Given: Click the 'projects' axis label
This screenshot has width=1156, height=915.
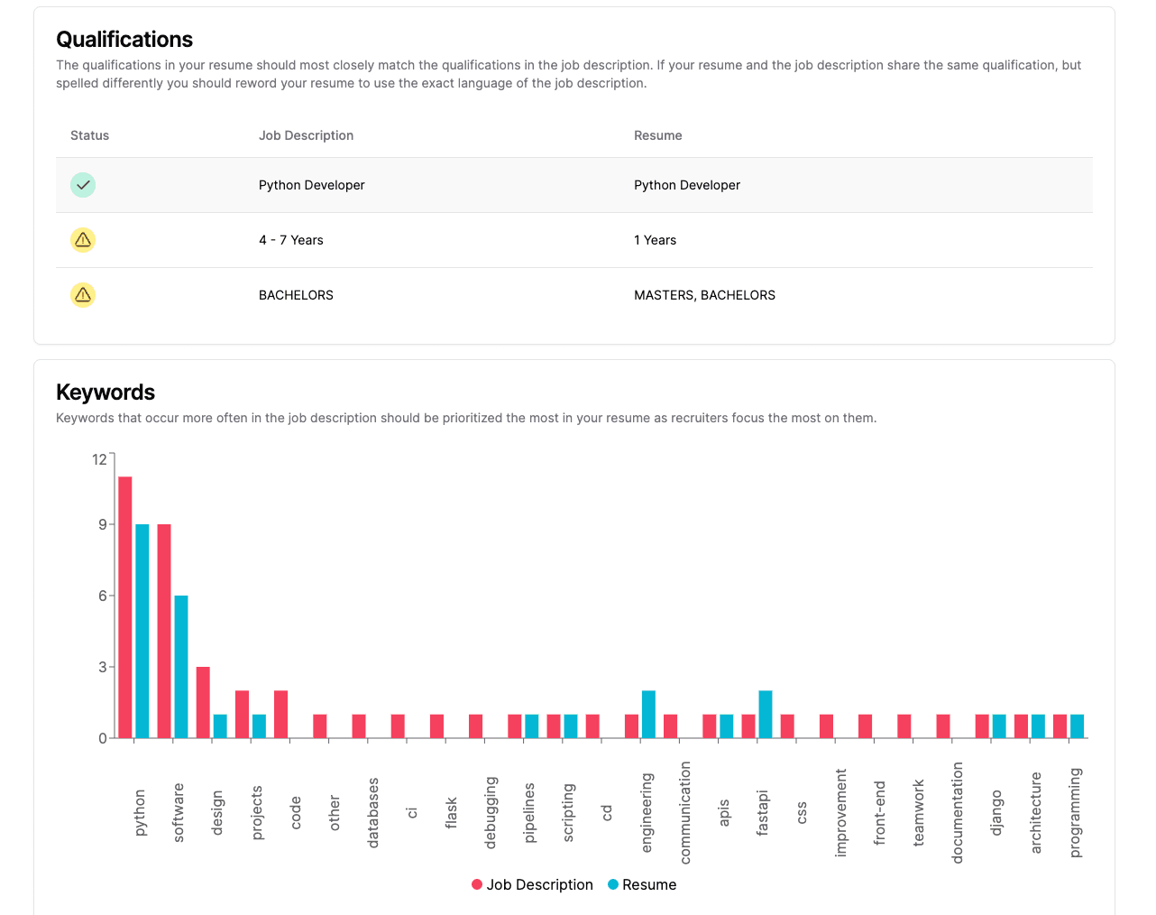Looking at the screenshot, I should tap(257, 813).
